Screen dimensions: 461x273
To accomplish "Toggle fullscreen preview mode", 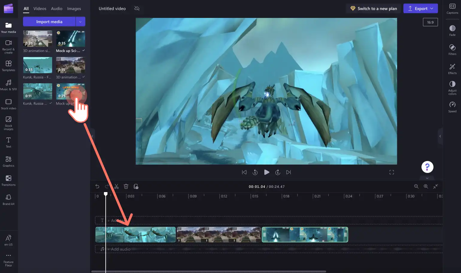I will (x=392, y=172).
